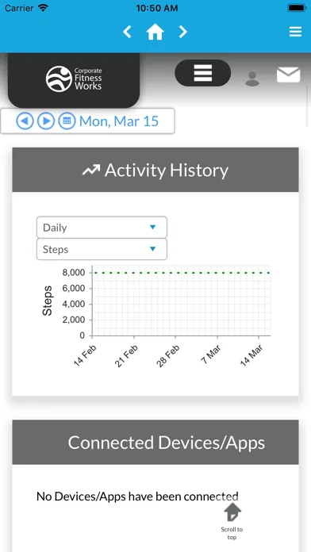Go to next day with circled arrow
Image resolution: width=311 pixels, height=552 pixels.
click(46, 121)
